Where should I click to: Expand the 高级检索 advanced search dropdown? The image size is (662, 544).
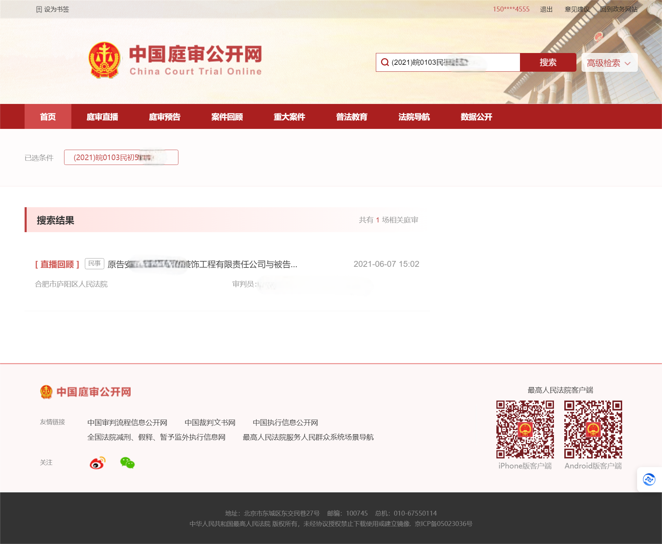(x=609, y=63)
